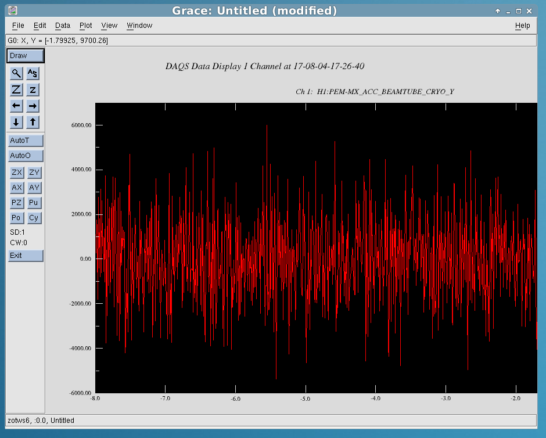Viewport: 546px width, 438px height.
Task: Click the Cy cycle button
Action: click(34, 218)
